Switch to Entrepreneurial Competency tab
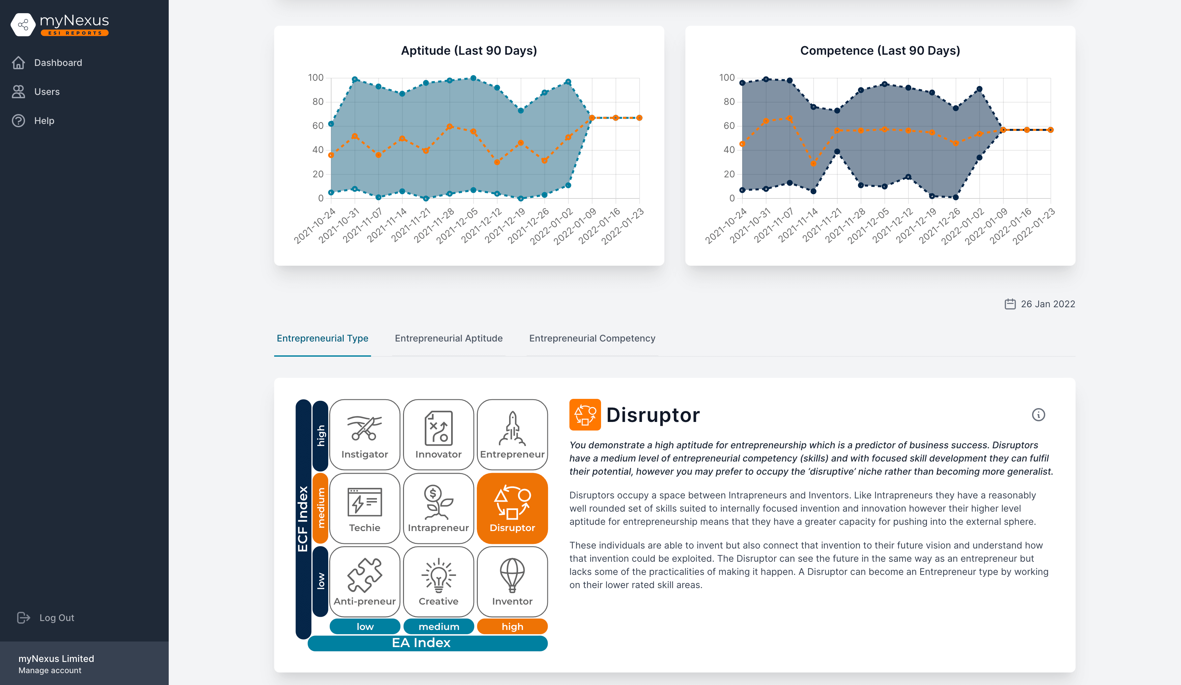 click(592, 338)
